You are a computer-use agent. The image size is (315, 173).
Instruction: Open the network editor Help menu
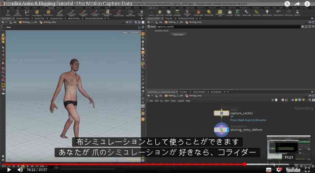(x=188, y=101)
